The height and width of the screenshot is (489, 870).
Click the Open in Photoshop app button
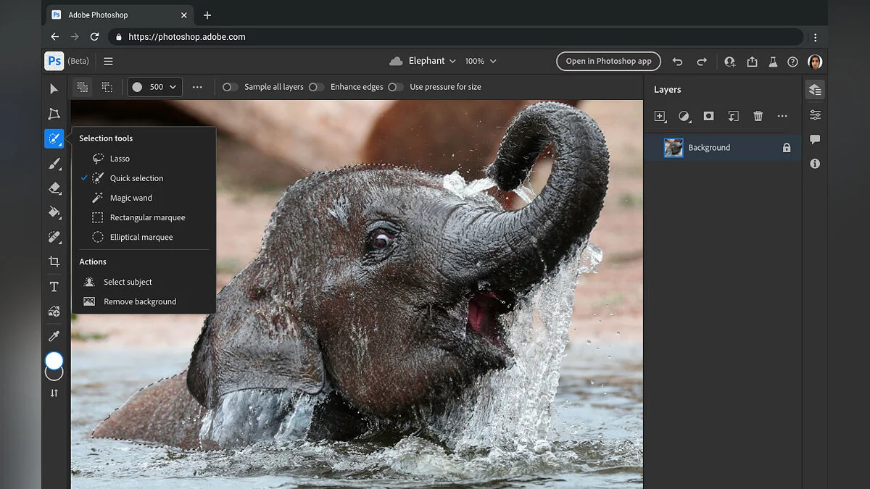click(608, 62)
